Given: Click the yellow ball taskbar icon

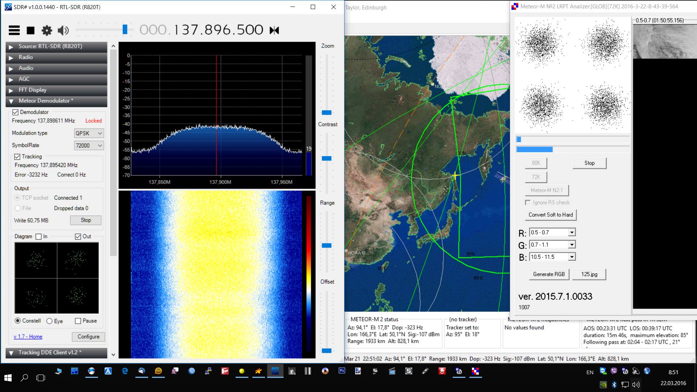Looking at the screenshot, I should point(241,371).
